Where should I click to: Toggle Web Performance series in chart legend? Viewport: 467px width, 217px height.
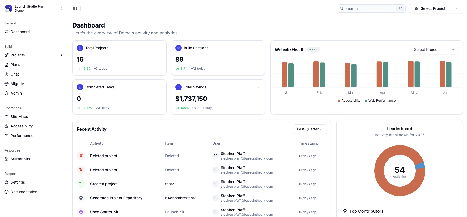click(x=380, y=101)
